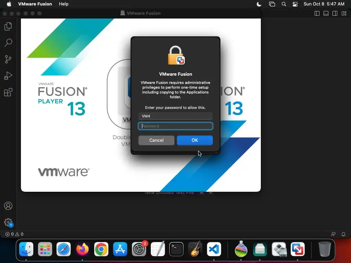Image resolution: width=351 pixels, height=263 pixels.
Task: Open the Accounts icon in VS Code
Action: (x=8, y=206)
